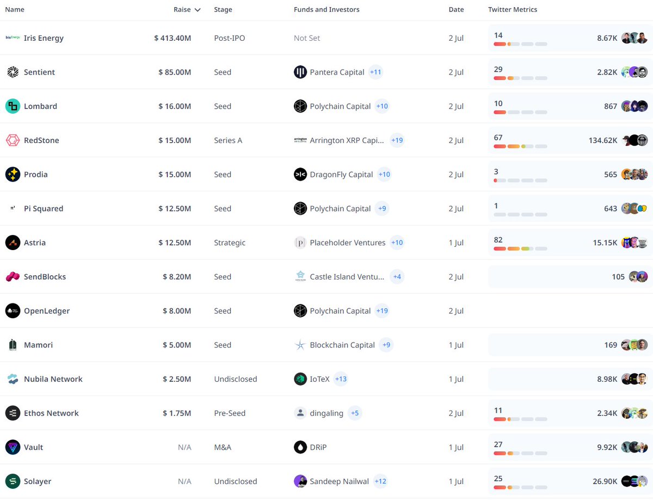Viewport: 653px width, 503px height.
Task: Open the RedStone project link
Action: pos(41,140)
